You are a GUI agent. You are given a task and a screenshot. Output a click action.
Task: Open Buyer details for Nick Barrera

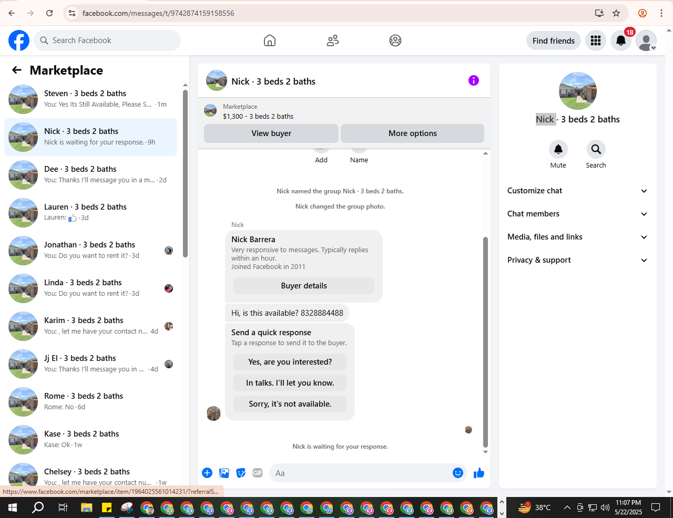[304, 286]
